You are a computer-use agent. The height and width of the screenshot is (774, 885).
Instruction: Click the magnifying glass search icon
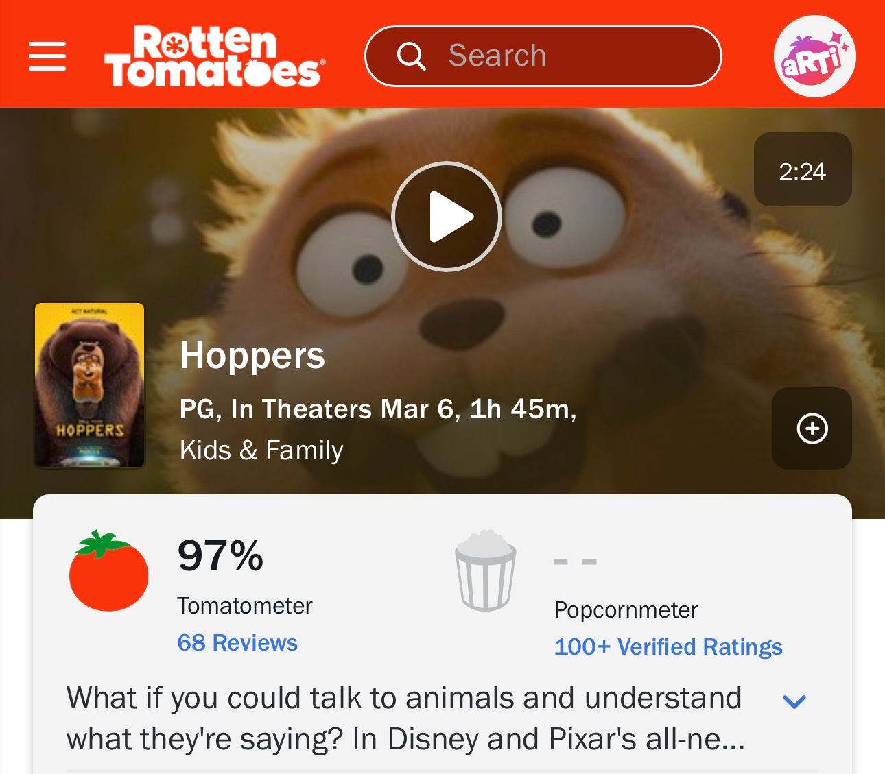(411, 56)
